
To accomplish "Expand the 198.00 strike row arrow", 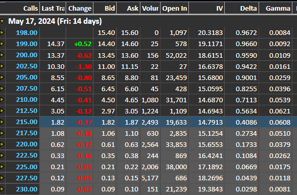I will pyautogui.click(x=2, y=32).
